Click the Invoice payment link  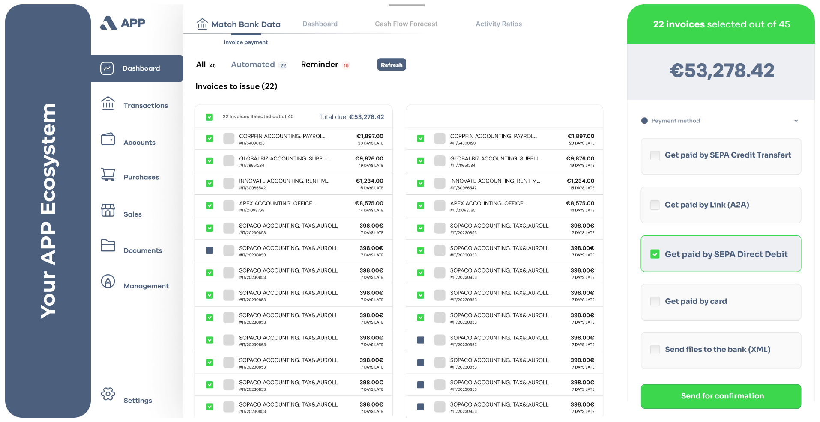coord(245,42)
